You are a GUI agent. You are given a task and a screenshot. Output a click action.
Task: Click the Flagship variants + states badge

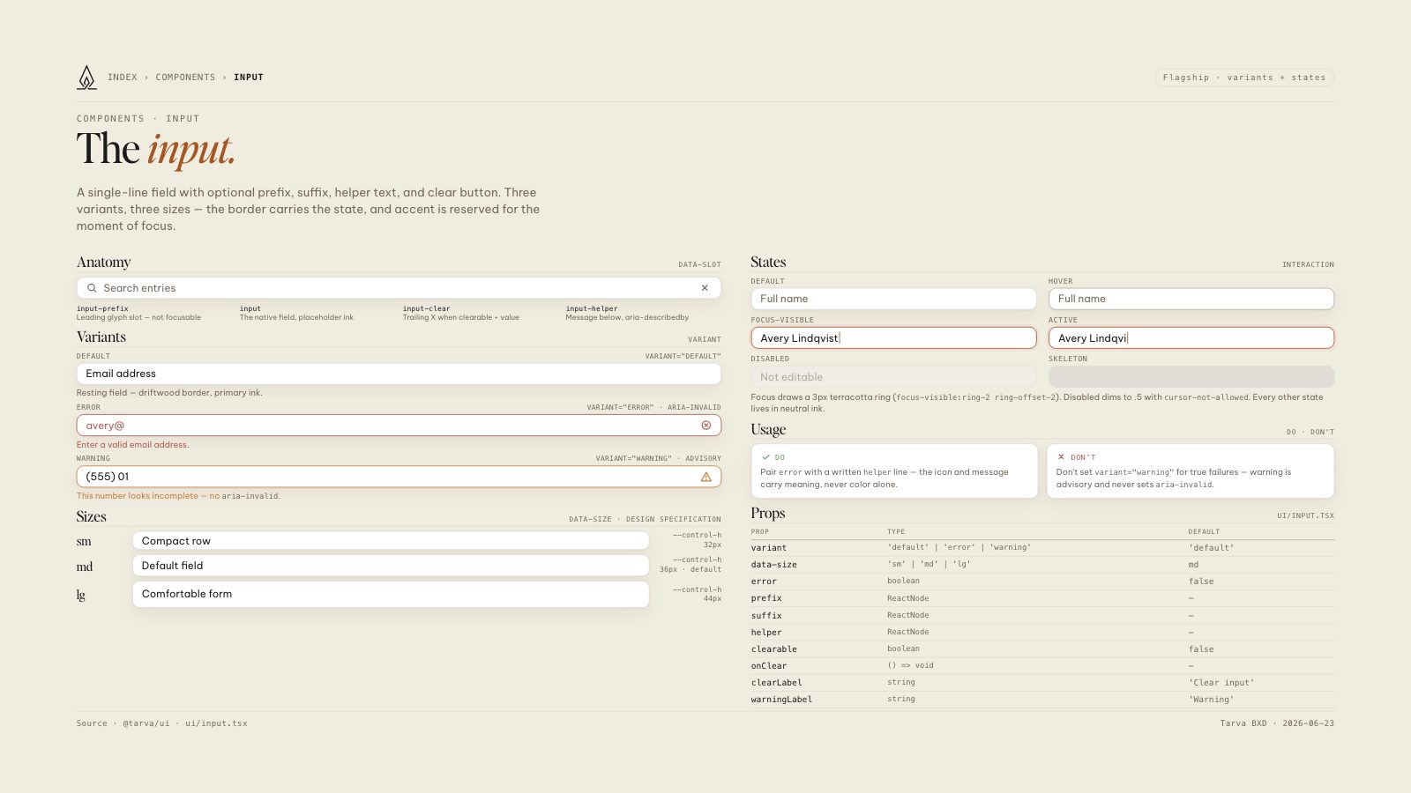coord(1244,78)
